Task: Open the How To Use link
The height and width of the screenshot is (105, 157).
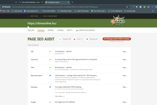Action: 34,16
